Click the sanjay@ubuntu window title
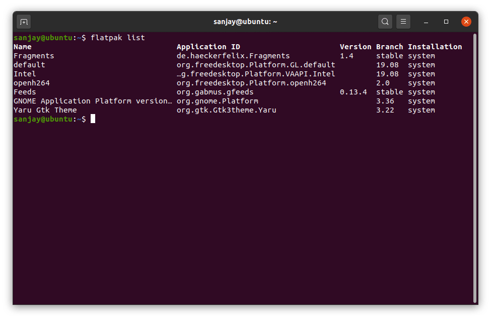 (245, 22)
